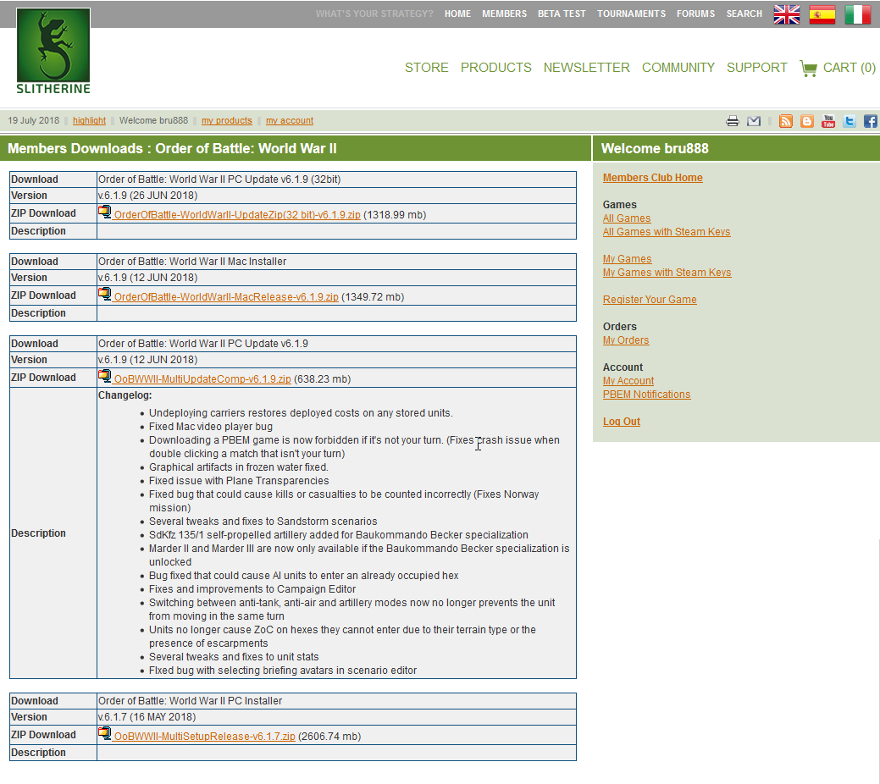Open the Facebook icon
Screen dimensions: 880x784
[870, 121]
